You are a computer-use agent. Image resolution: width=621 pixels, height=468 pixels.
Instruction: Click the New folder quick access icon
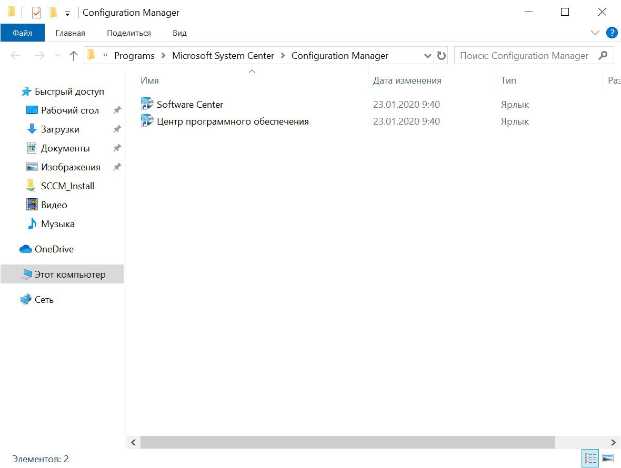[53, 13]
